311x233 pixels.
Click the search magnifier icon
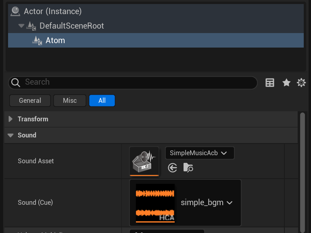pyautogui.click(x=15, y=83)
